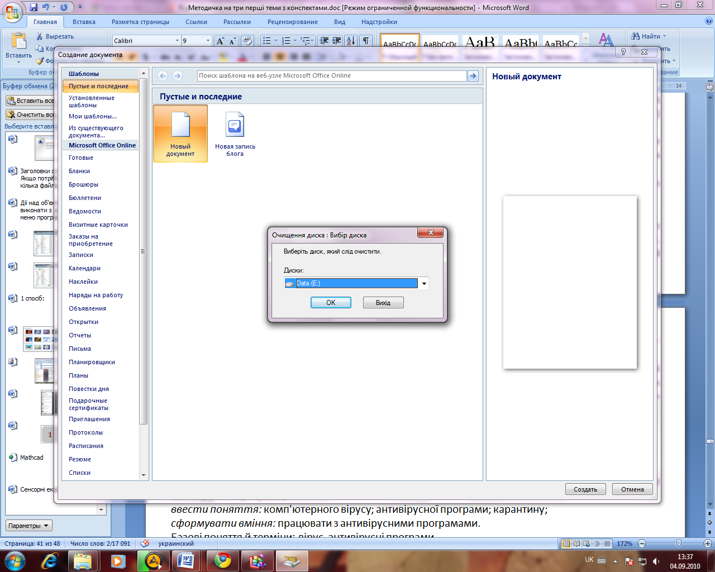This screenshot has width=715, height=572.
Task: Click the search go arrow button
Action: point(473,76)
